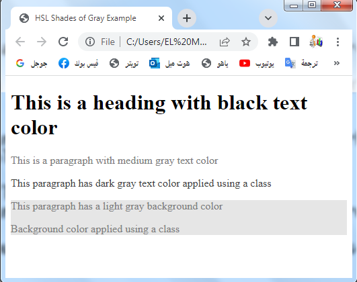This screenshot has width=357, height=282.
Task: Share this page using the share icon
Action: (x=225, y=42)
